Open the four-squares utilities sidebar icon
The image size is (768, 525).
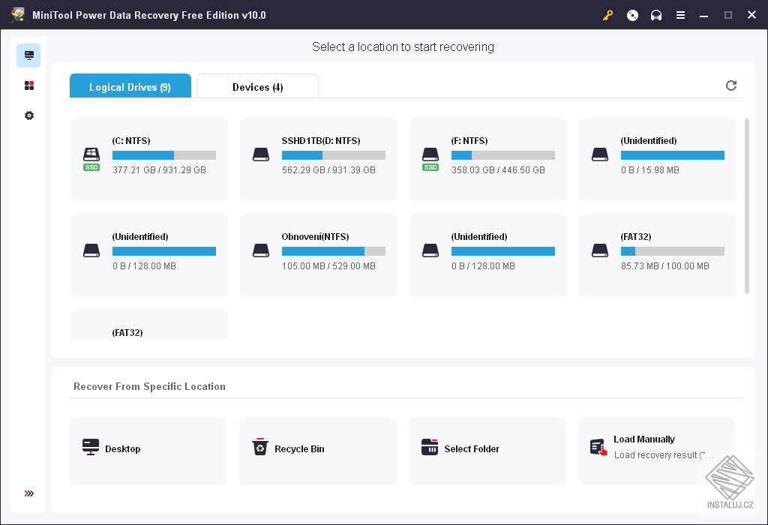point(29,85)
